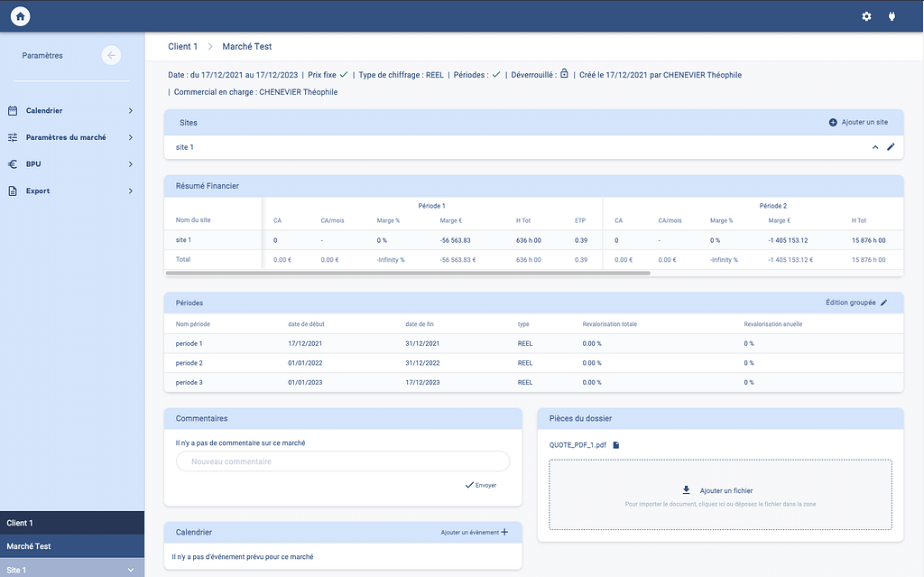The image size is (924, 577).
Task: Click the Édition groupée pencil icon
Action: pyautogui.click(x=884, y=302)
